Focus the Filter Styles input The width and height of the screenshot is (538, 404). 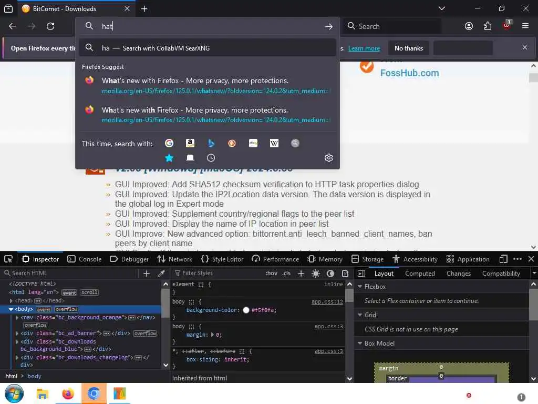[217, 273]
